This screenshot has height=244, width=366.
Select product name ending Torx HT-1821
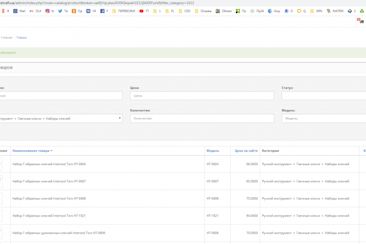(49, 216)
